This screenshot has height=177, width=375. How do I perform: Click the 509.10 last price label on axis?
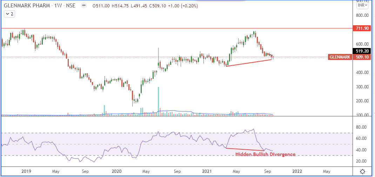click(x=361, y=57)
